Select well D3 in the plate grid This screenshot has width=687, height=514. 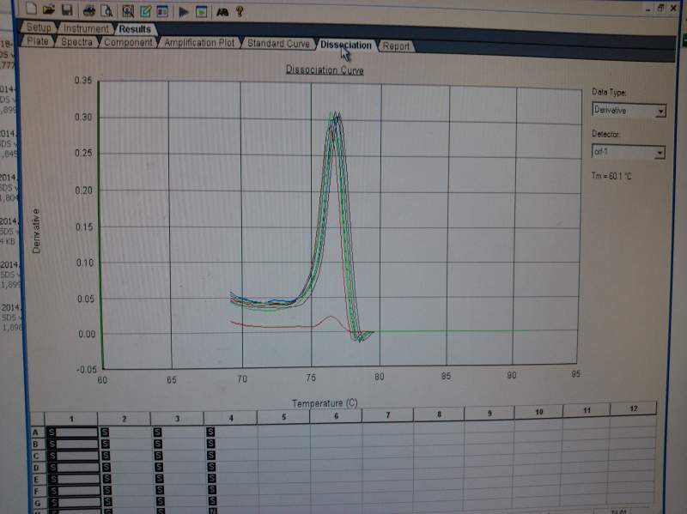point(179,467)
